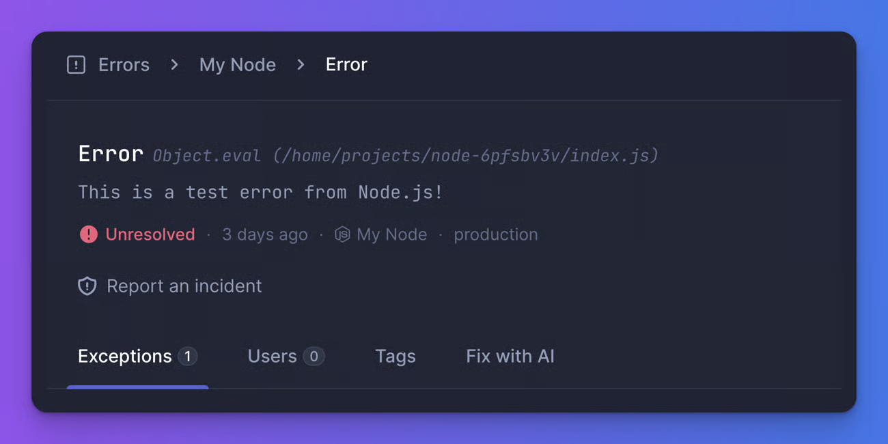Switch to the Exceptions tab

pos(124,356)
